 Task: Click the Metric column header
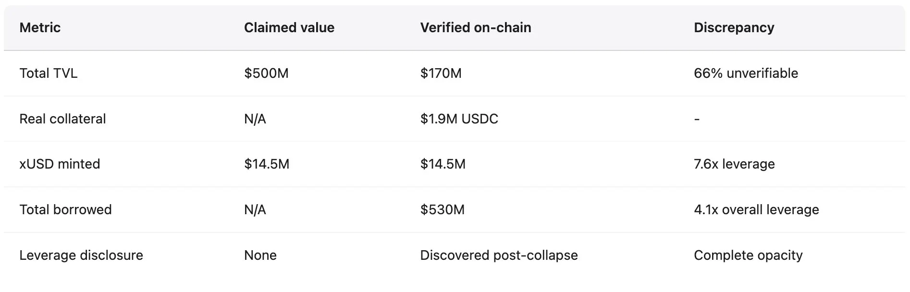[40, 28]
